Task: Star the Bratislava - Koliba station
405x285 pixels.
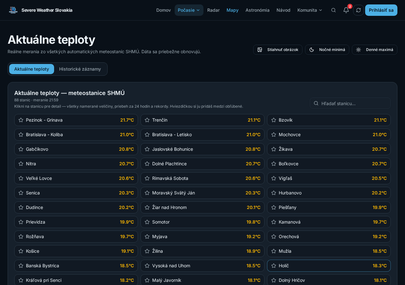Action: (21, 135)
